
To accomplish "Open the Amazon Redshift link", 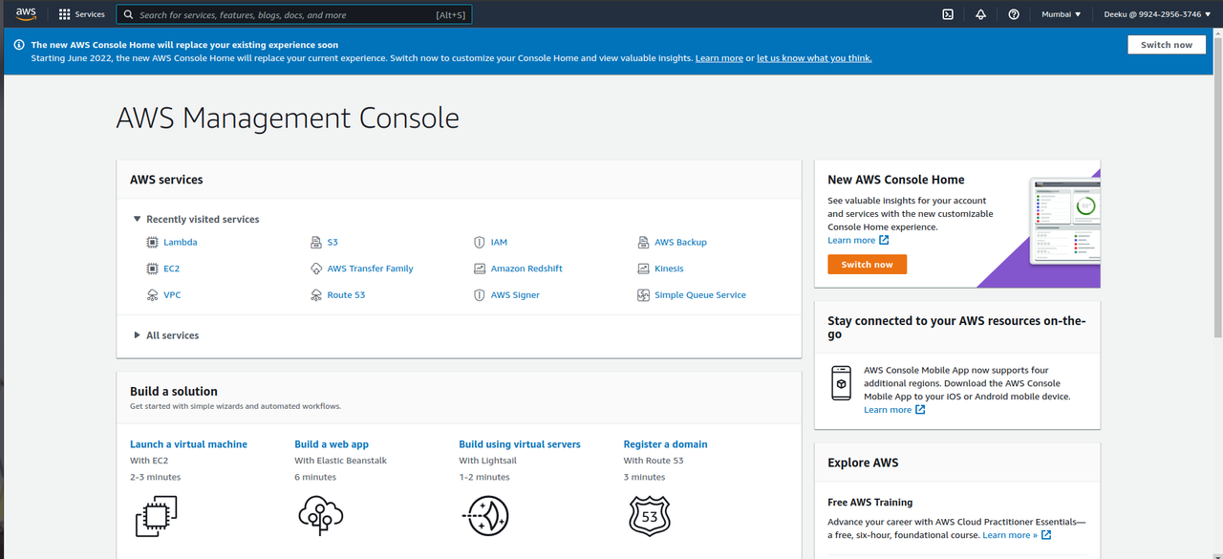I will (x=526, y=269).
